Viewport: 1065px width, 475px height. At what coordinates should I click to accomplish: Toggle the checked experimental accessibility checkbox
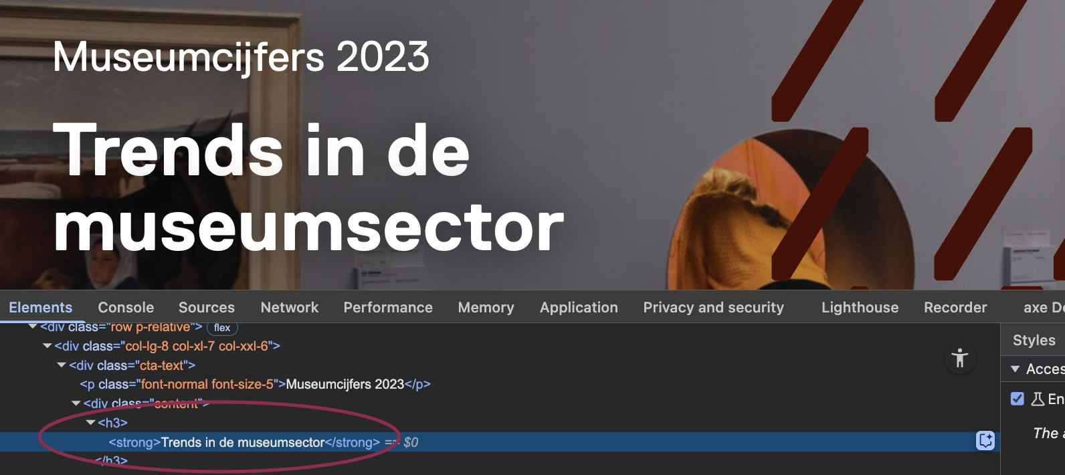coord(1018,399)
